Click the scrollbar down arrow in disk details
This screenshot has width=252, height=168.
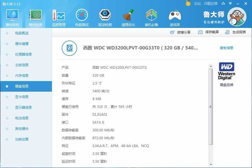pyautogui.click(x=211, y=164)
